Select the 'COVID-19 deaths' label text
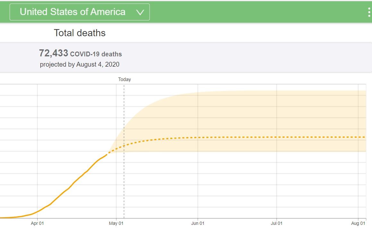This screenshot has height=229, width=372. [96, 54]
